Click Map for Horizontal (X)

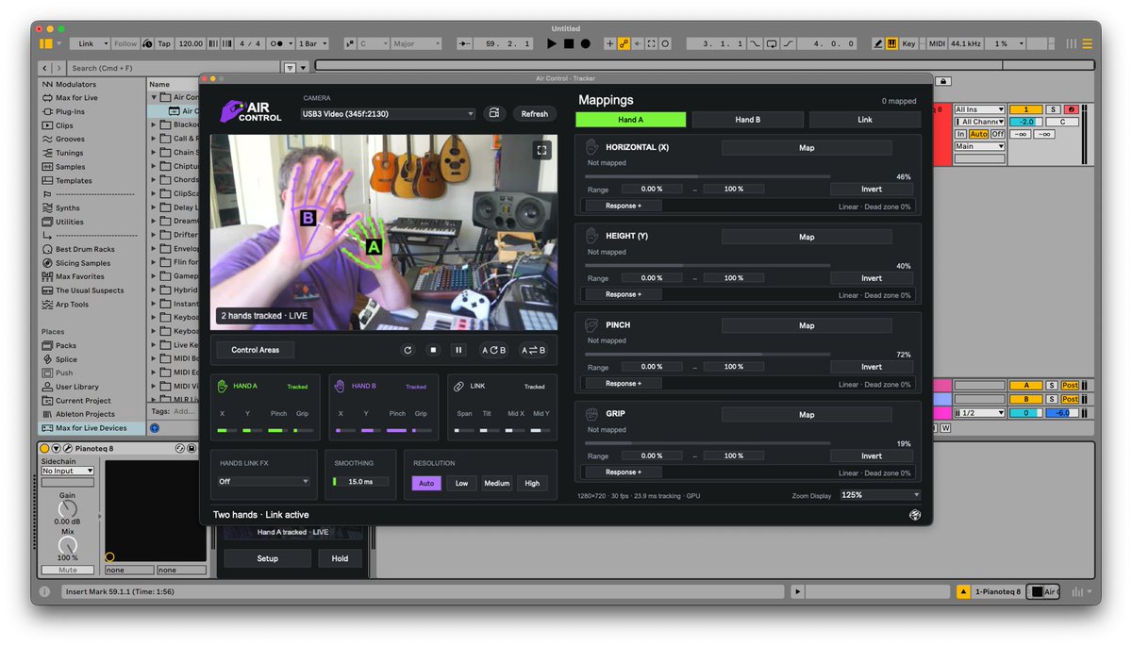point(807,148)
